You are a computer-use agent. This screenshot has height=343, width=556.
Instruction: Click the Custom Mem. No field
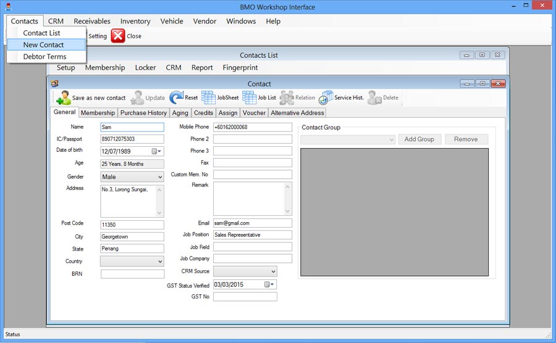click(x=253, y=175)
